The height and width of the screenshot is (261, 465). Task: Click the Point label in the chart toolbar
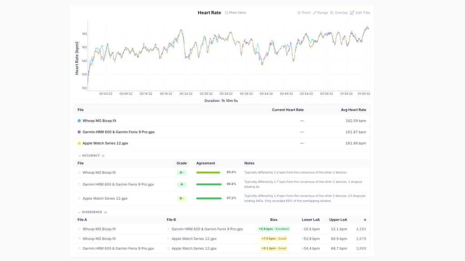click(306, 13)
